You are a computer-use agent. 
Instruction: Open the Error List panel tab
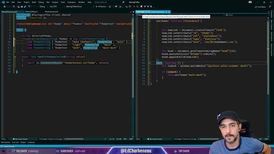tap(15, 142)
